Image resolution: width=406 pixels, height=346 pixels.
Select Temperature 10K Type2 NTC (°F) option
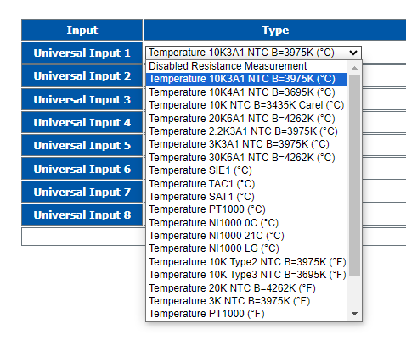246,262
